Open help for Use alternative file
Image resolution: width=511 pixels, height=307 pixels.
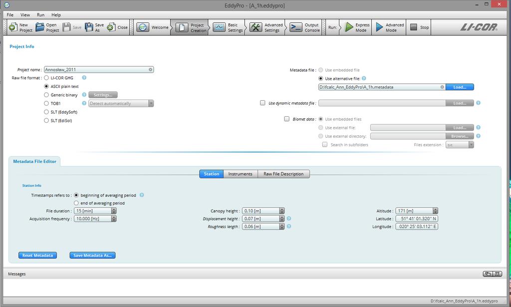(364, 78)
